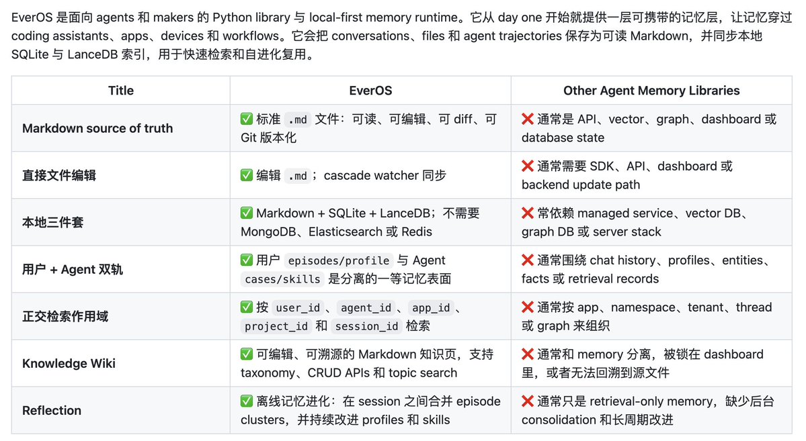
Task: Click the green check in 正交检索作用域 row
Action: pos(247,307)
